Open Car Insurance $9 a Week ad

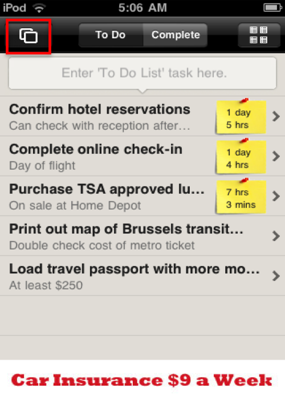click(x=142, y=380)
